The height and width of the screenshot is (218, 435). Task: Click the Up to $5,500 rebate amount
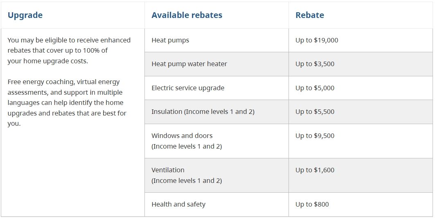coord(315,111)
